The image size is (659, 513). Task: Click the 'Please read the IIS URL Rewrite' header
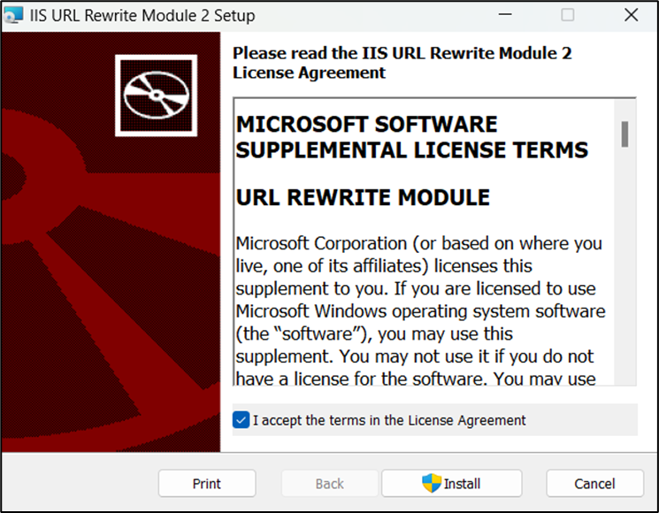[402, 63]
